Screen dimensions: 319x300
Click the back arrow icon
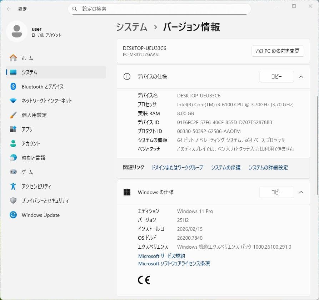(9, 9)
